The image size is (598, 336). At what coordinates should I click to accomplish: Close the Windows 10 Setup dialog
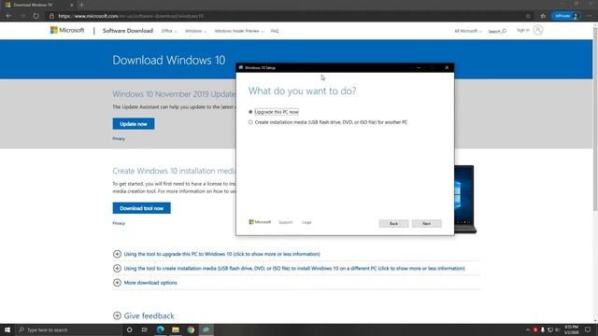click(x=447, y=67)
